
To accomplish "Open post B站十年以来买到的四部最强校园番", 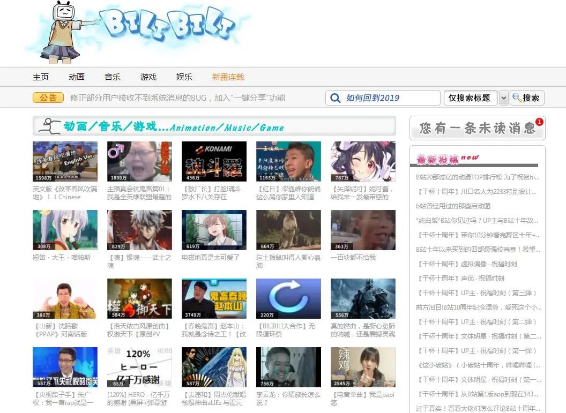I will (478, 249).
